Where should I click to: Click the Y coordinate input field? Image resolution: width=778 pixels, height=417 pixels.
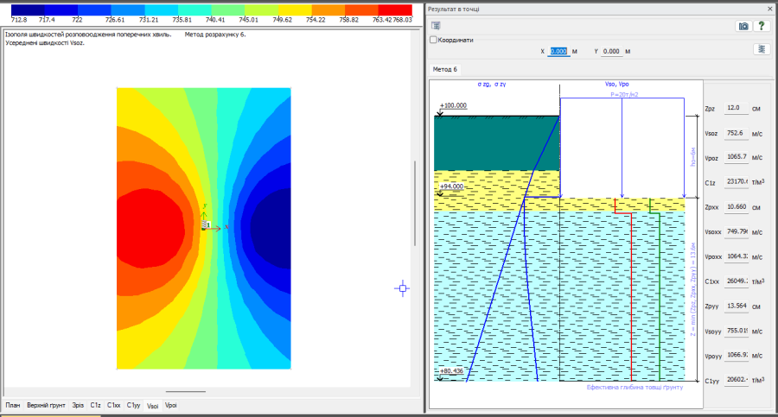point(611,51)
